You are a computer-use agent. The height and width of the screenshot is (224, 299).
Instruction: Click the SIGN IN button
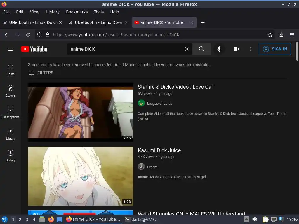point(275,49)
